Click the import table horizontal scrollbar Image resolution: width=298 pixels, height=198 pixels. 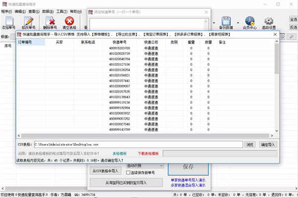(x=146, y=136)
